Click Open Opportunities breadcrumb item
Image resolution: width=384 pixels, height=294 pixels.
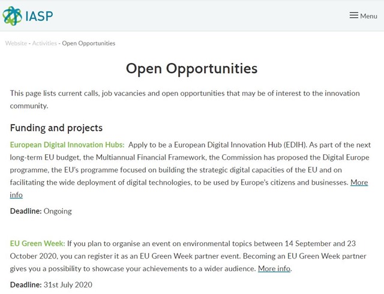point(88,43)
